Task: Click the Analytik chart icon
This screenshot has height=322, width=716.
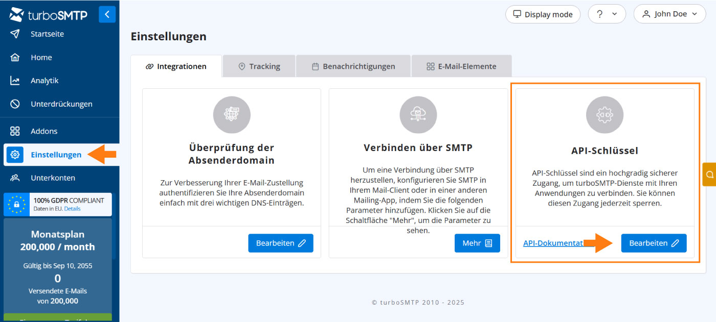Action: pos(15,81)
